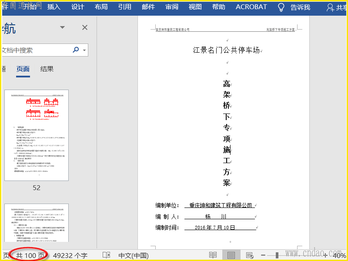Switch to Read Mode view icon

point(213,255)
